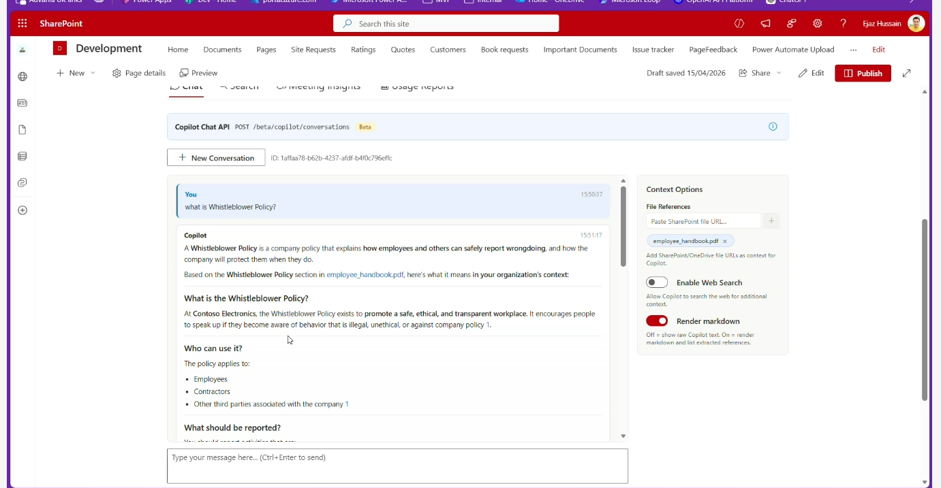The height and width of the screenshot is (488, 941).
Task: Remove employee_handbook.pdf file chip
Action: point(724,241)
